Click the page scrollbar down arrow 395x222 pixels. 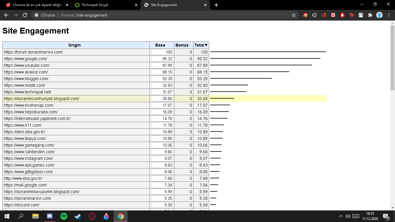point(392,208)
